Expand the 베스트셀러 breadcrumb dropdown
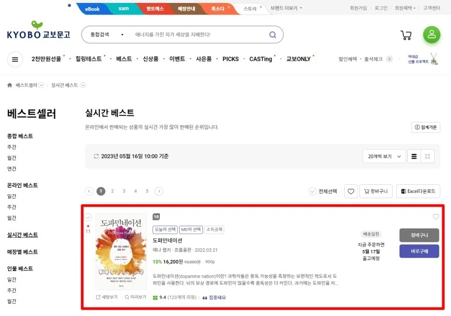This screenshot has width=451, height=316. pos(41,85)
